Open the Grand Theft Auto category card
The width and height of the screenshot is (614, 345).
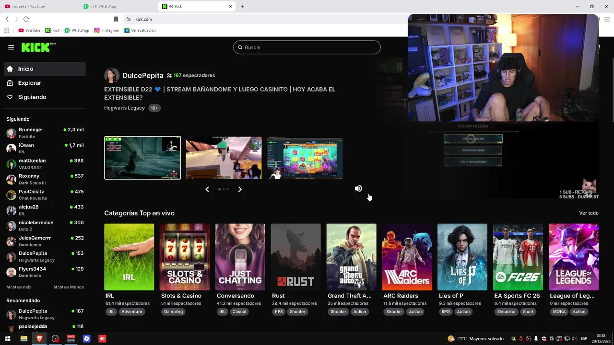click(x=351, y=257)
